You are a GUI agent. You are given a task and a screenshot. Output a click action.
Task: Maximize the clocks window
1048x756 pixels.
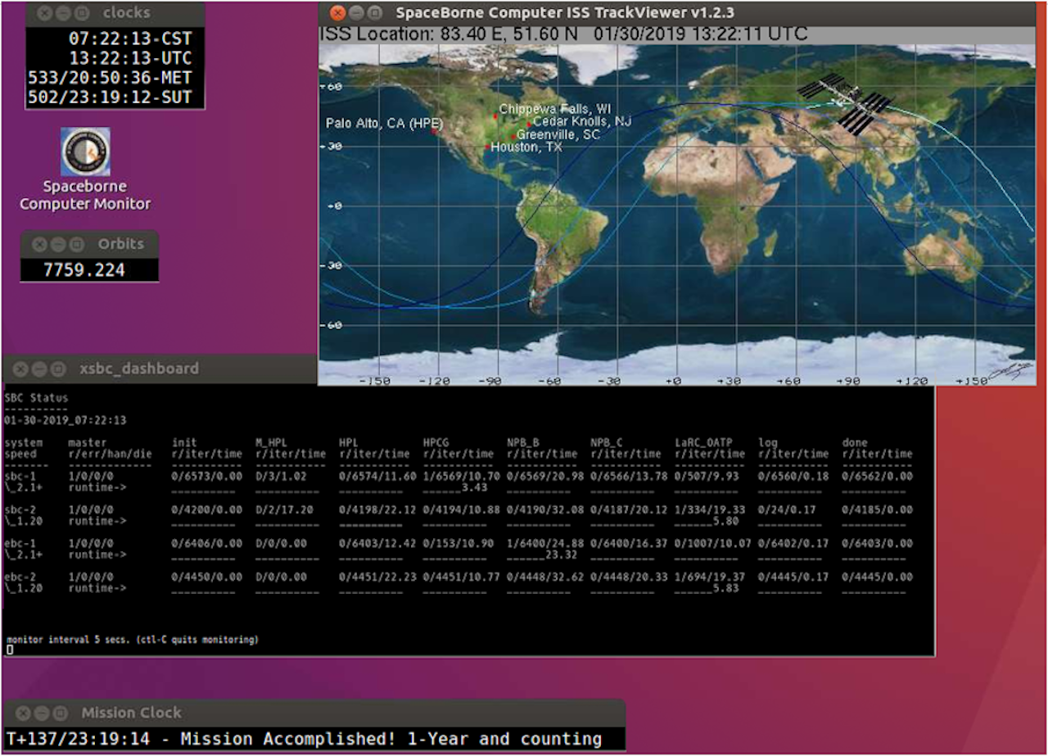point(81,13)
